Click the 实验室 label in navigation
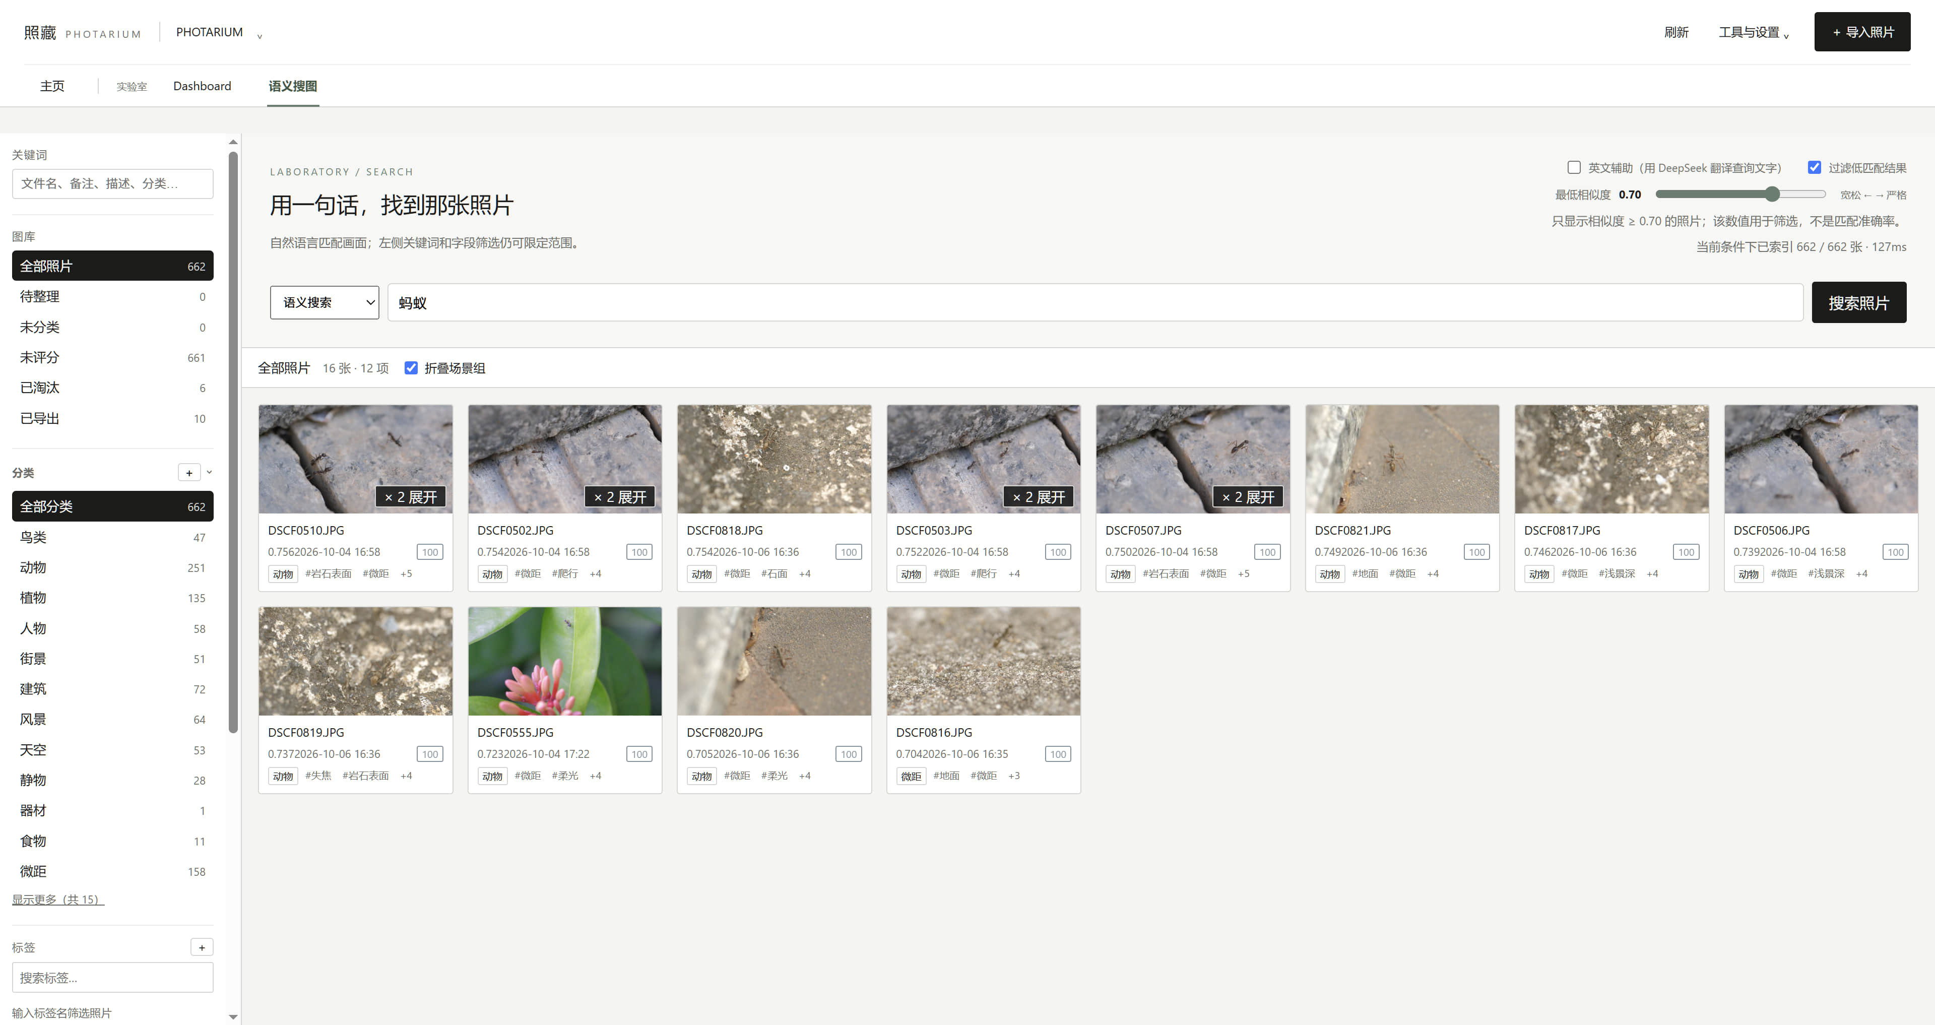This screenshot has width=1935, height=1025. (x=132, y=87)
